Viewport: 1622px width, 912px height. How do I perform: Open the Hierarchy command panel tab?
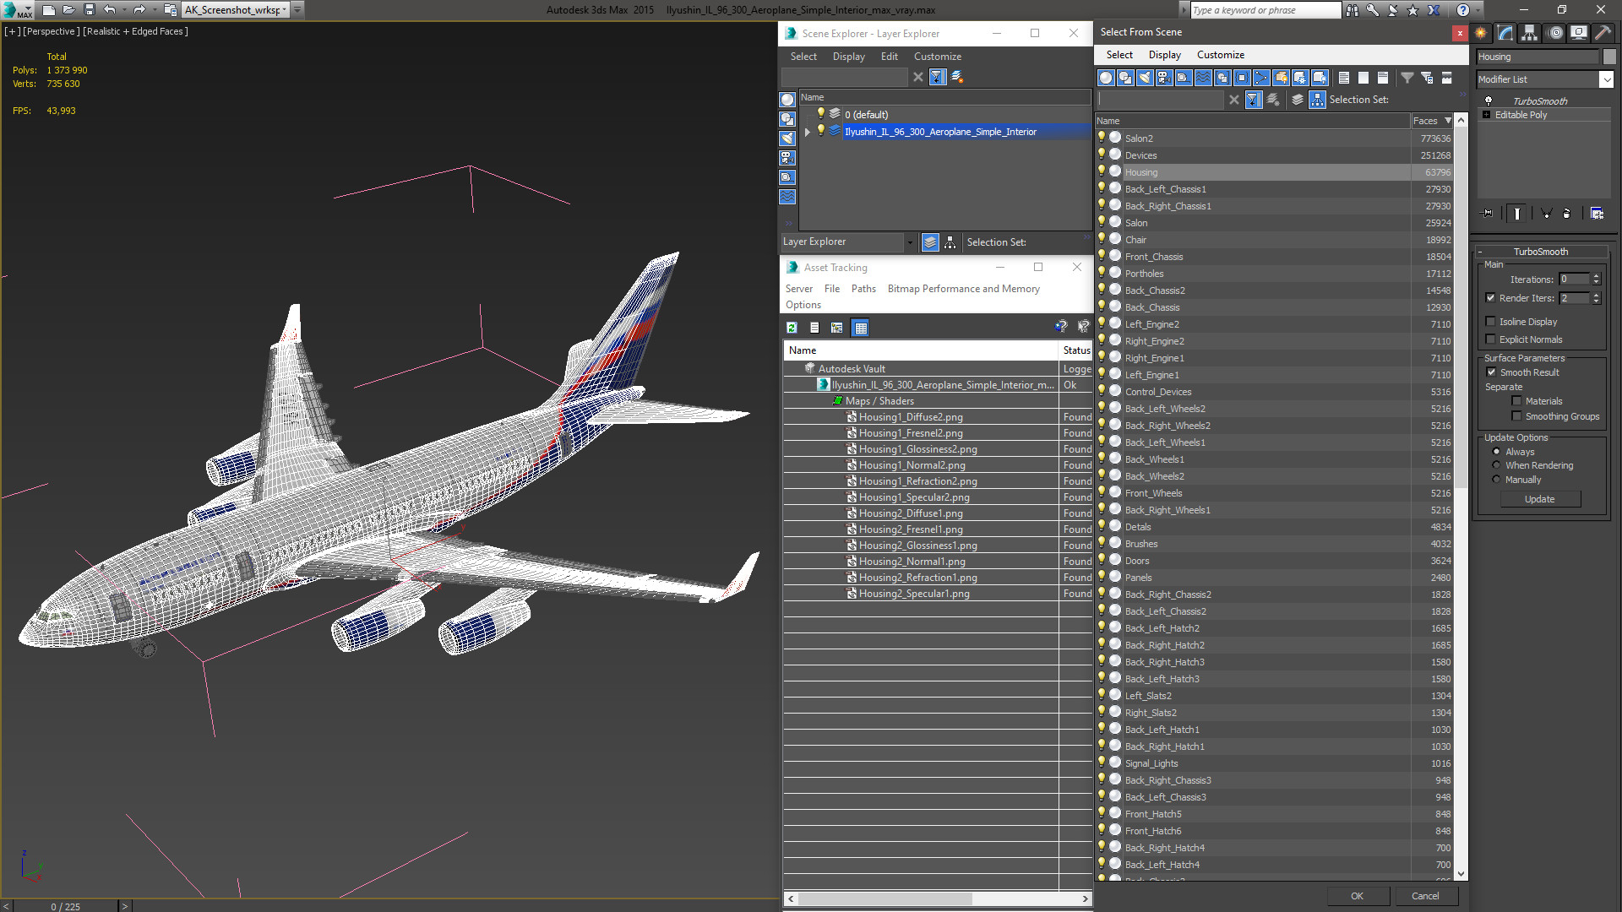point(1529,33)
